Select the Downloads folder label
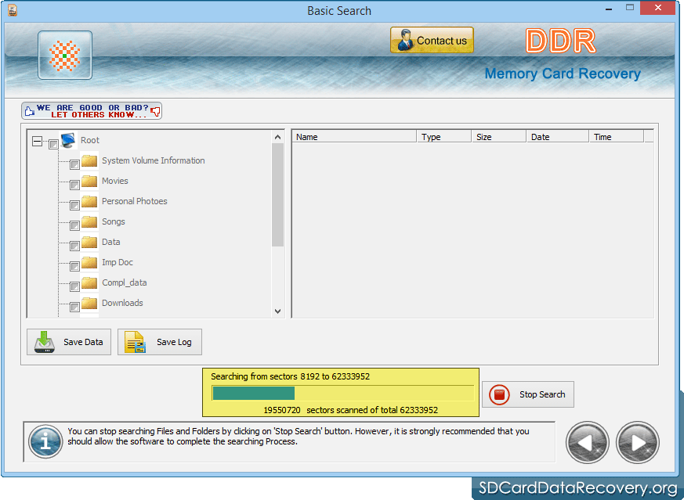Viewport: 684px width, 500px height. tap(122, 303)
